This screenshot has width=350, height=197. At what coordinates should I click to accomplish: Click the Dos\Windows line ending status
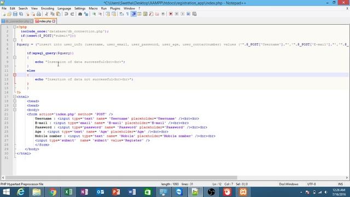pos(289,184)
